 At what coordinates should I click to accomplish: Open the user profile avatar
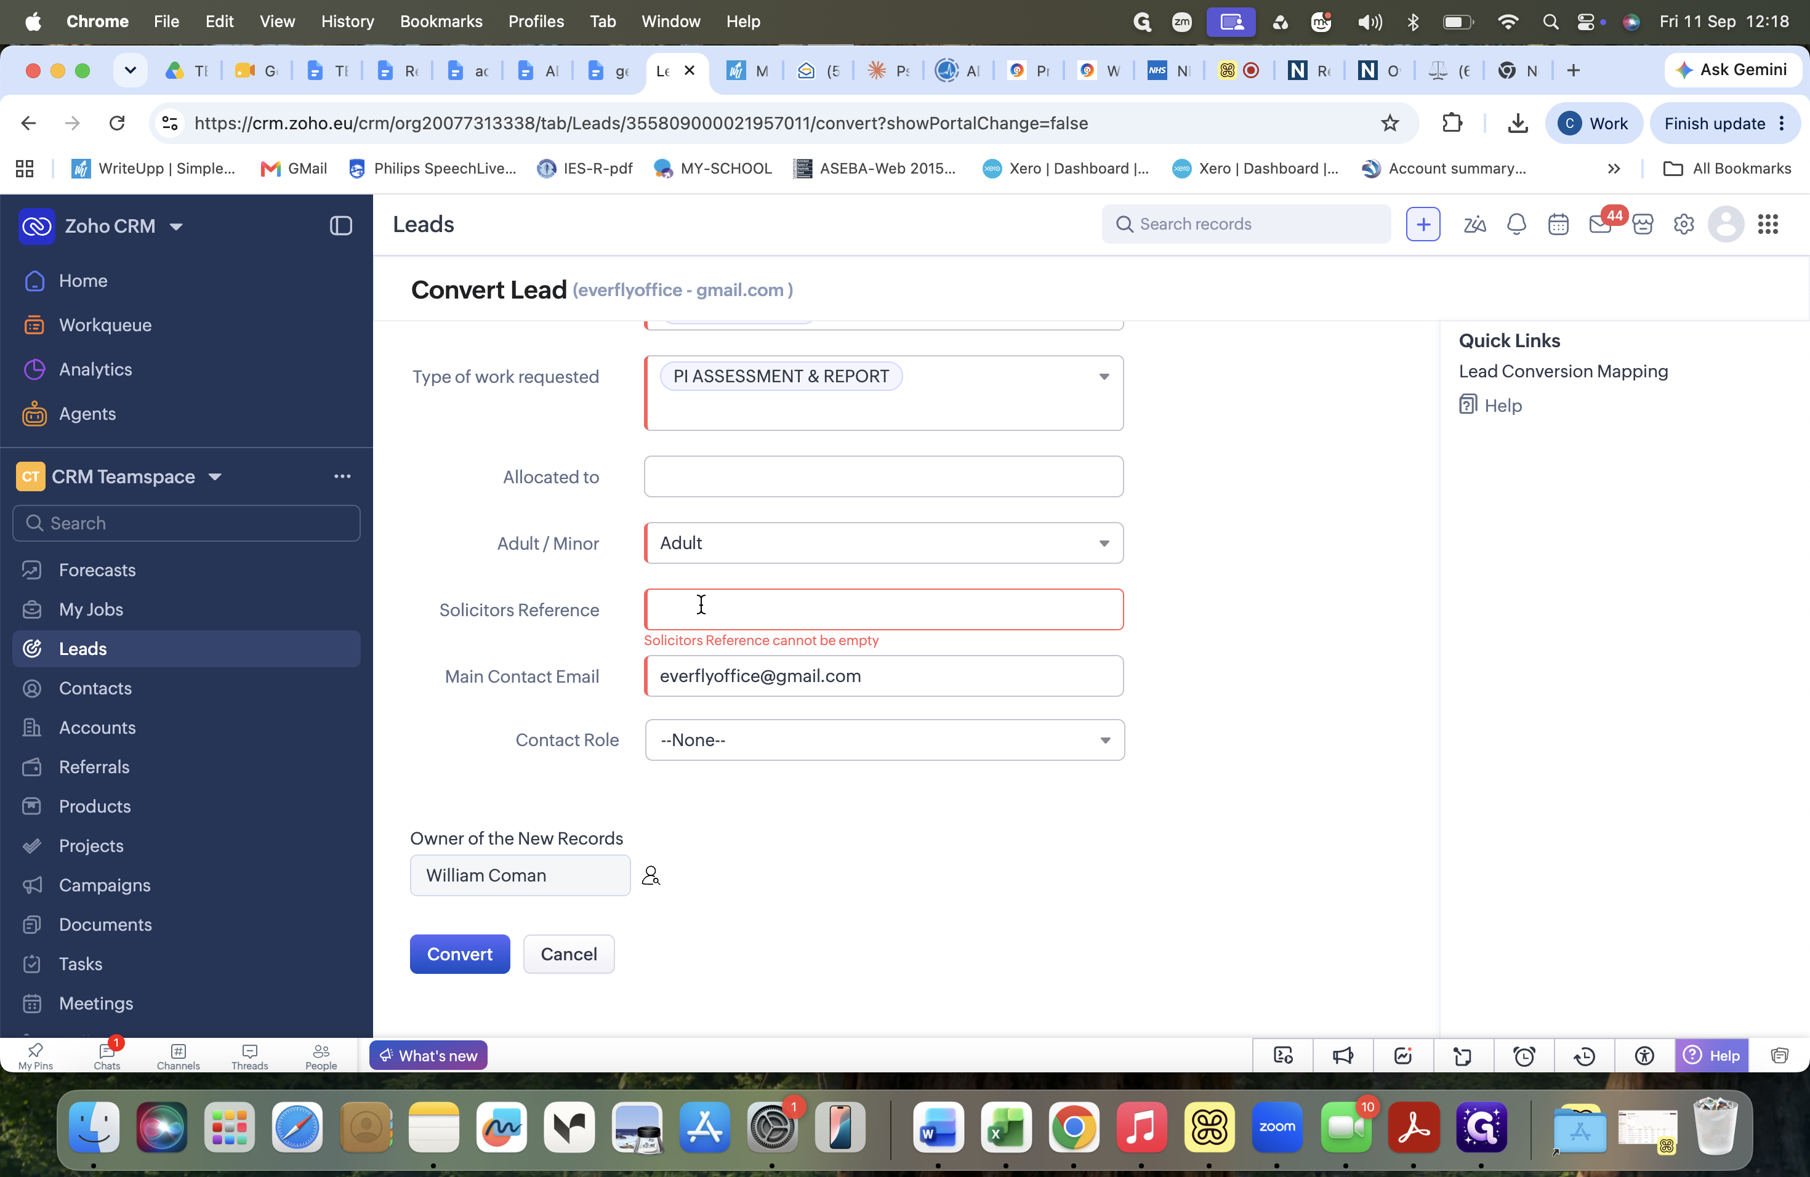(1726, 224)
